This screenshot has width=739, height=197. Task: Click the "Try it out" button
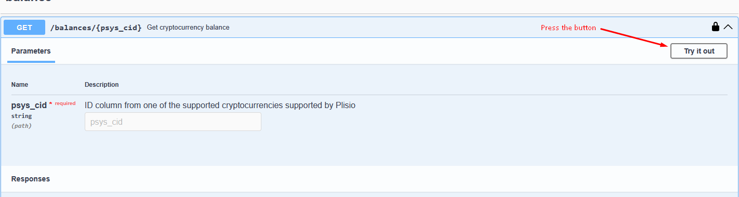699,51
